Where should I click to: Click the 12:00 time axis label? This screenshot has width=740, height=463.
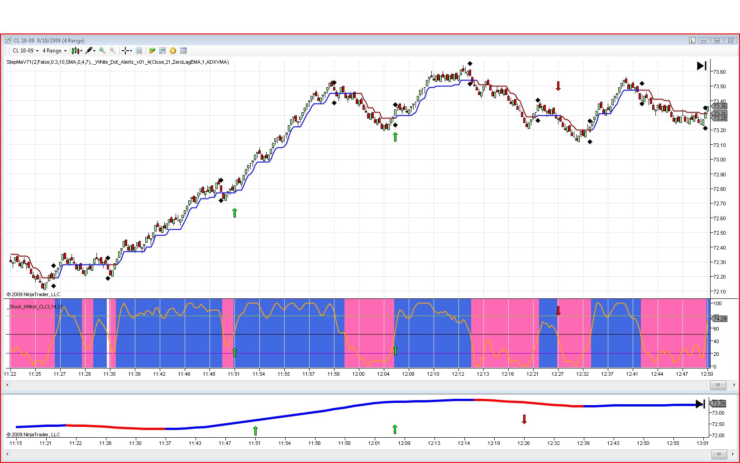click(358, 374)
